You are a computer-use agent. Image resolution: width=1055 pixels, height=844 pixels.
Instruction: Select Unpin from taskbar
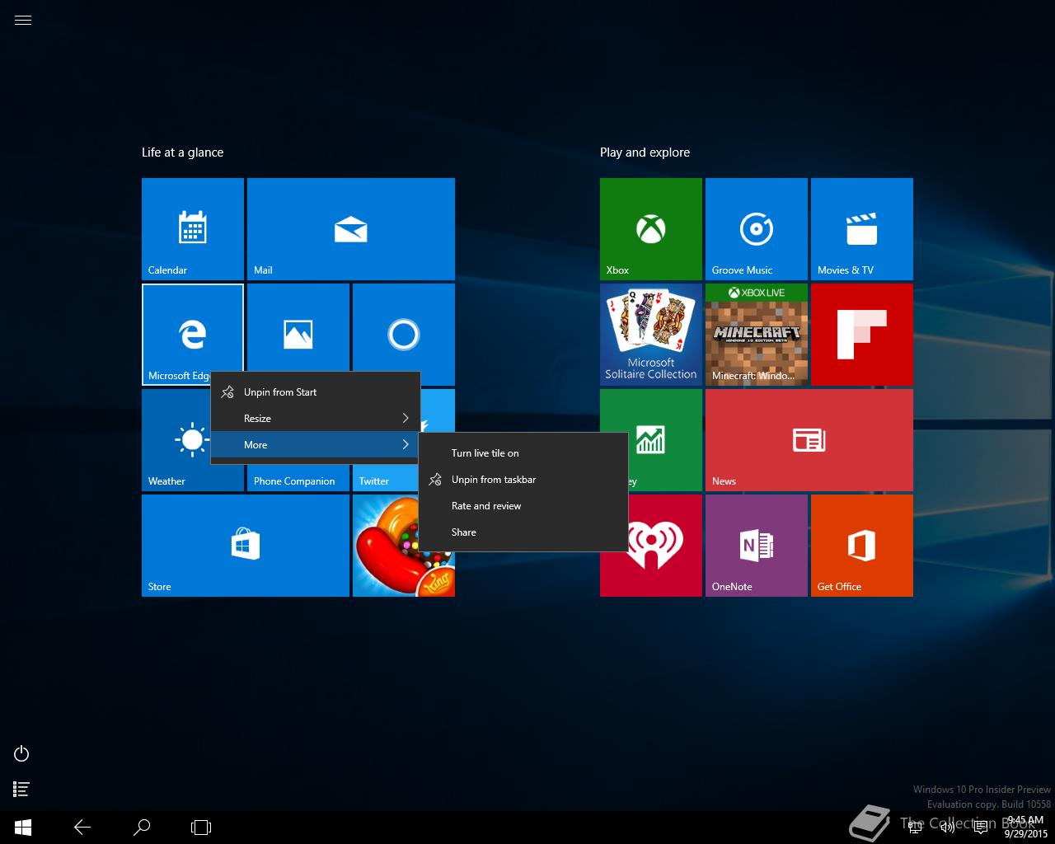(x=523, y=480)
